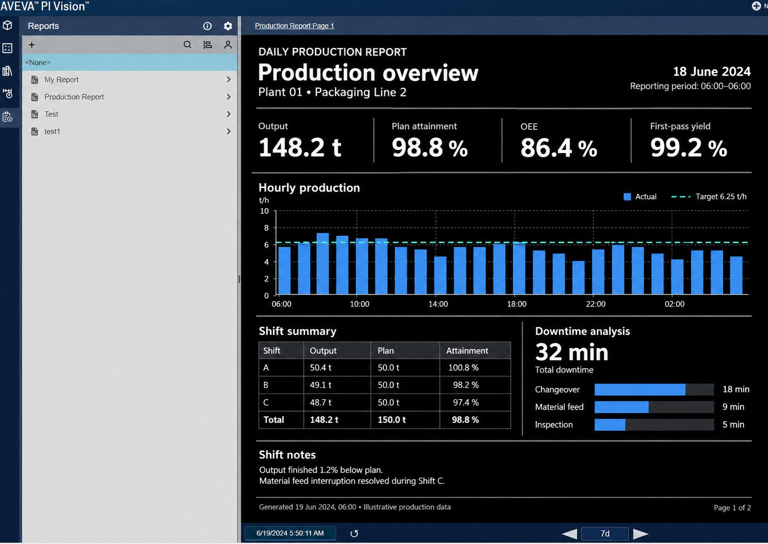768x544 pixels.
Task: Open the My Report list item
Action: 129,79
